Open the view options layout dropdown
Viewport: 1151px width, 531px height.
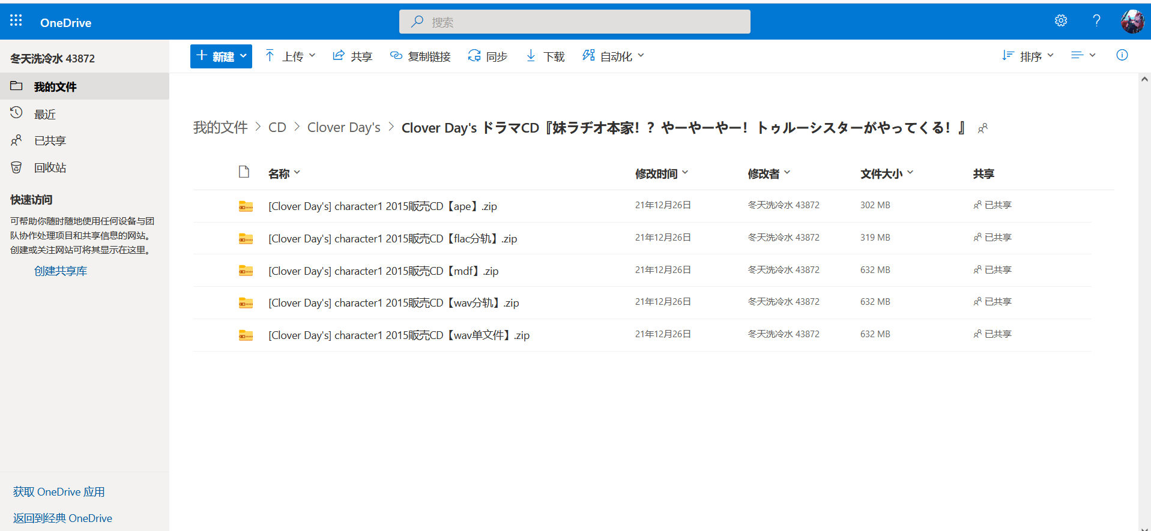pos(1083,56)
